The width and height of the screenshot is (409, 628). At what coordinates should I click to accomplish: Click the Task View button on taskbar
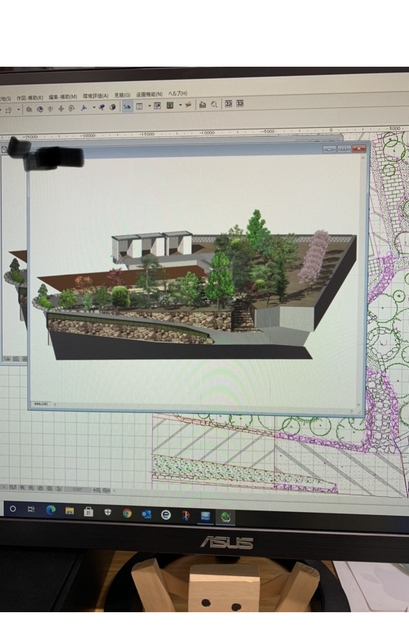(31, 509)
